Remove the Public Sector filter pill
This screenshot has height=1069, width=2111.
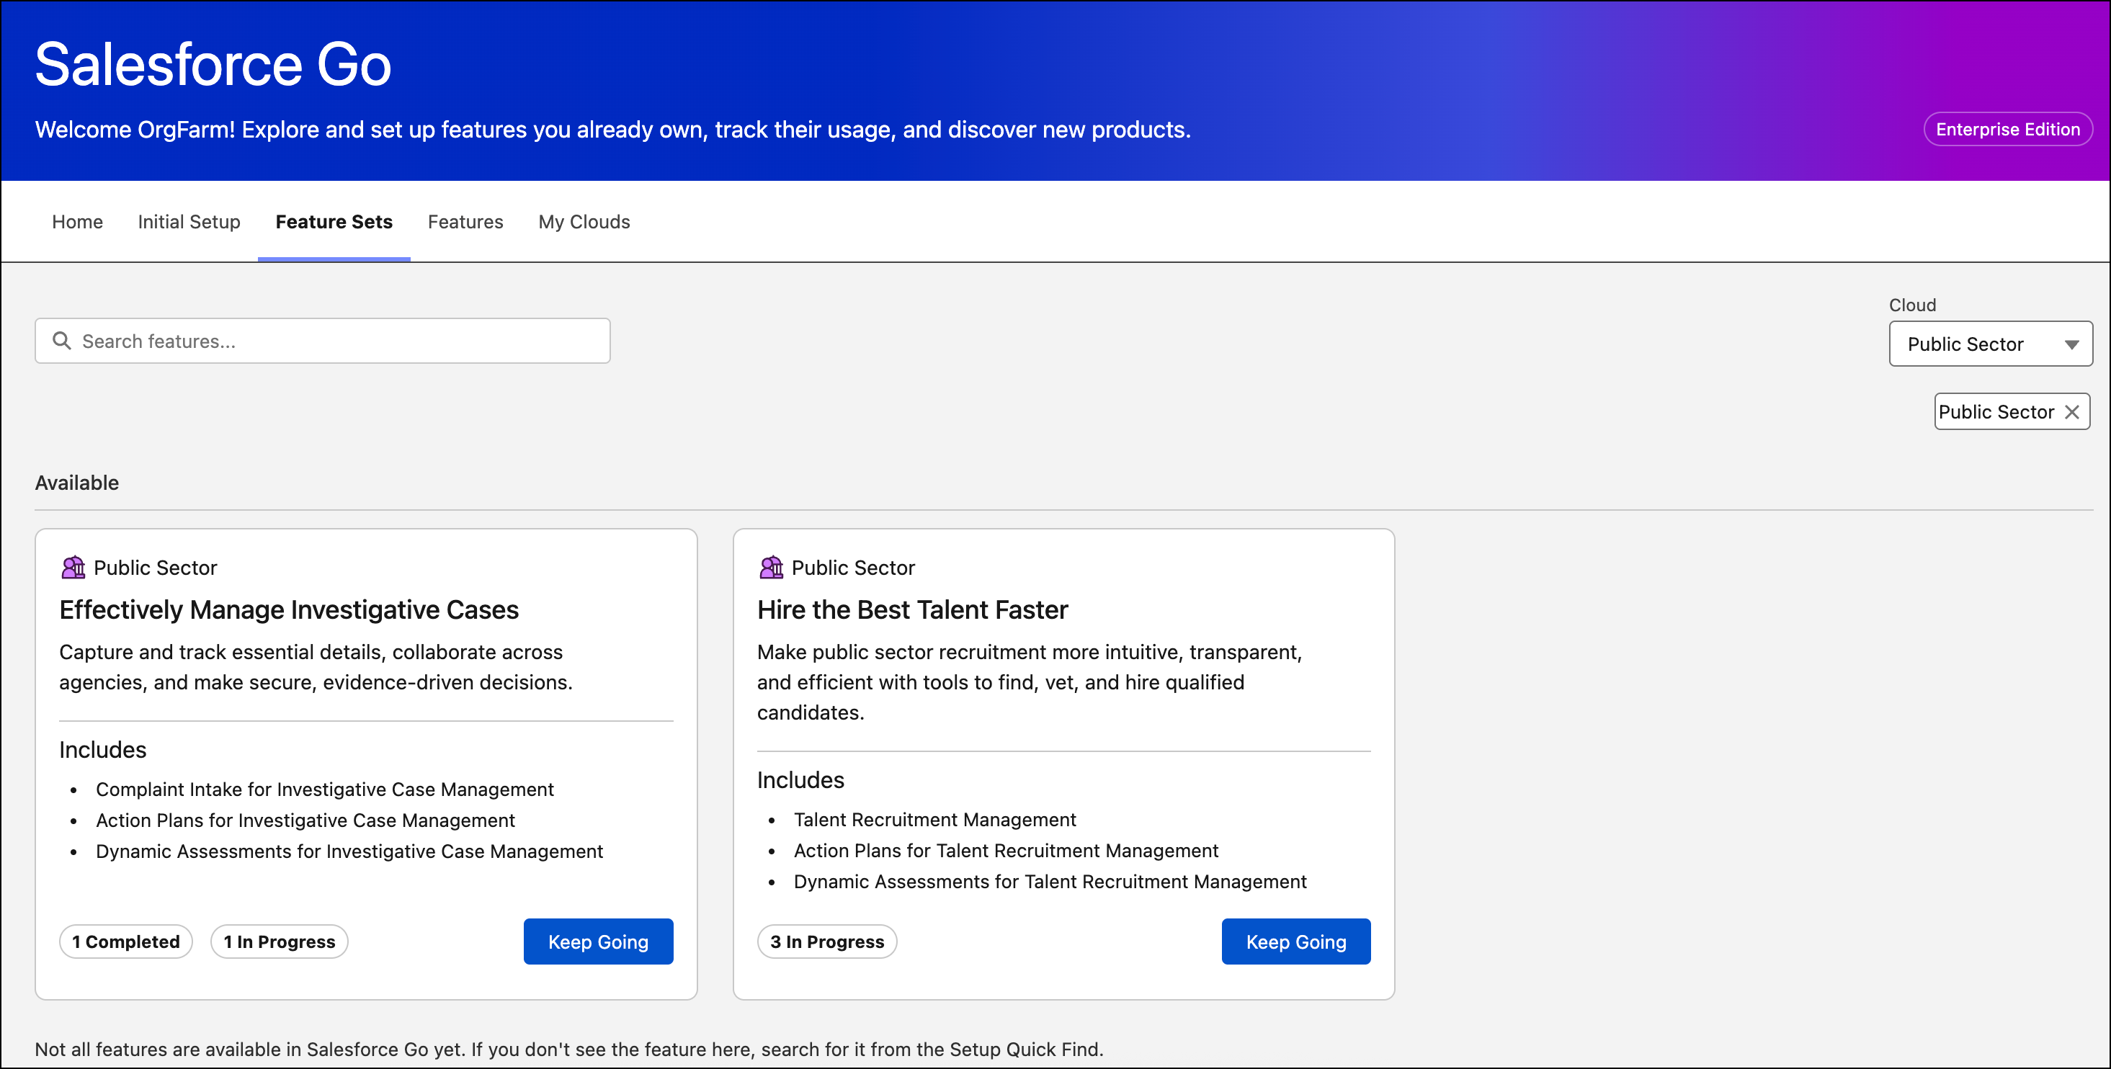click(x=2071, y=412)
